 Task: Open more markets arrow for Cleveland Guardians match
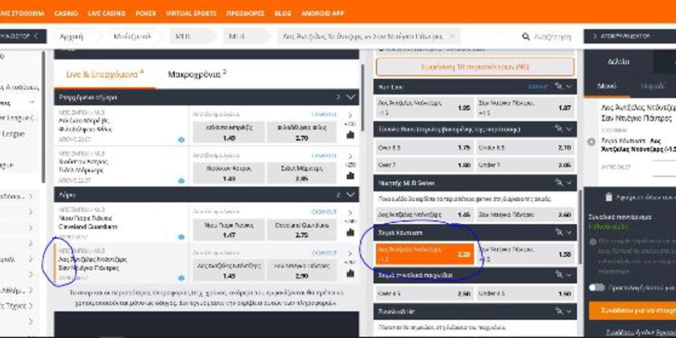pos(350,213)
